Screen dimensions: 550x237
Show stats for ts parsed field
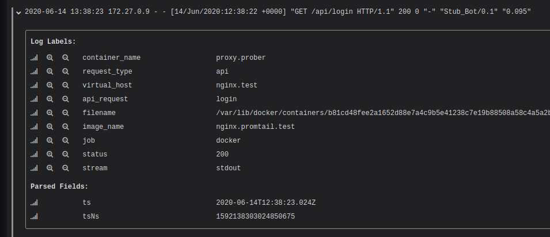tap(34, 202)
